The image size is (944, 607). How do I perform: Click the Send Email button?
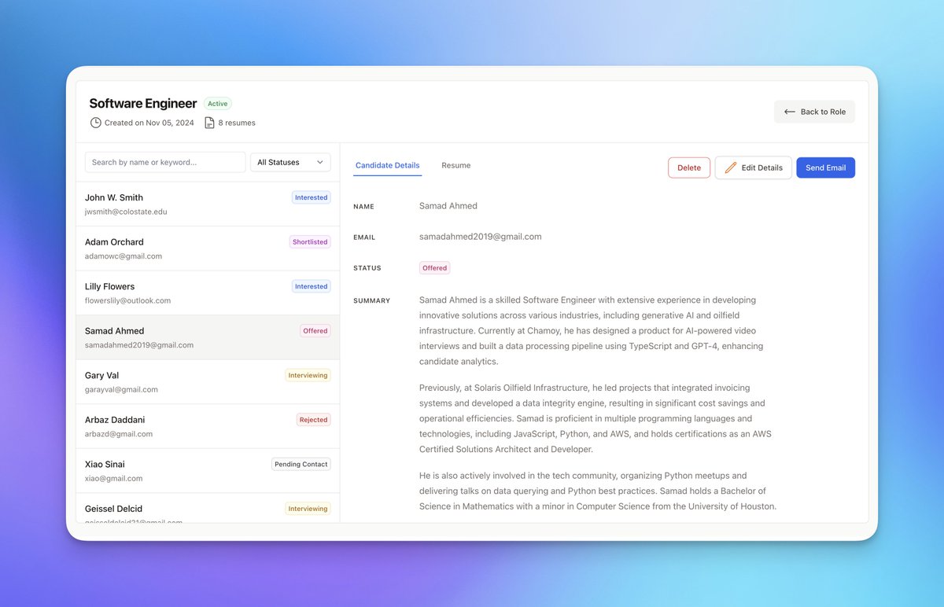click(x=825, y=167)
